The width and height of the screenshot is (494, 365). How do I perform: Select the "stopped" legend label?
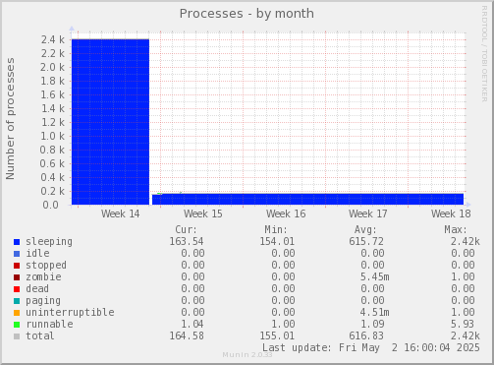[46, 265]
